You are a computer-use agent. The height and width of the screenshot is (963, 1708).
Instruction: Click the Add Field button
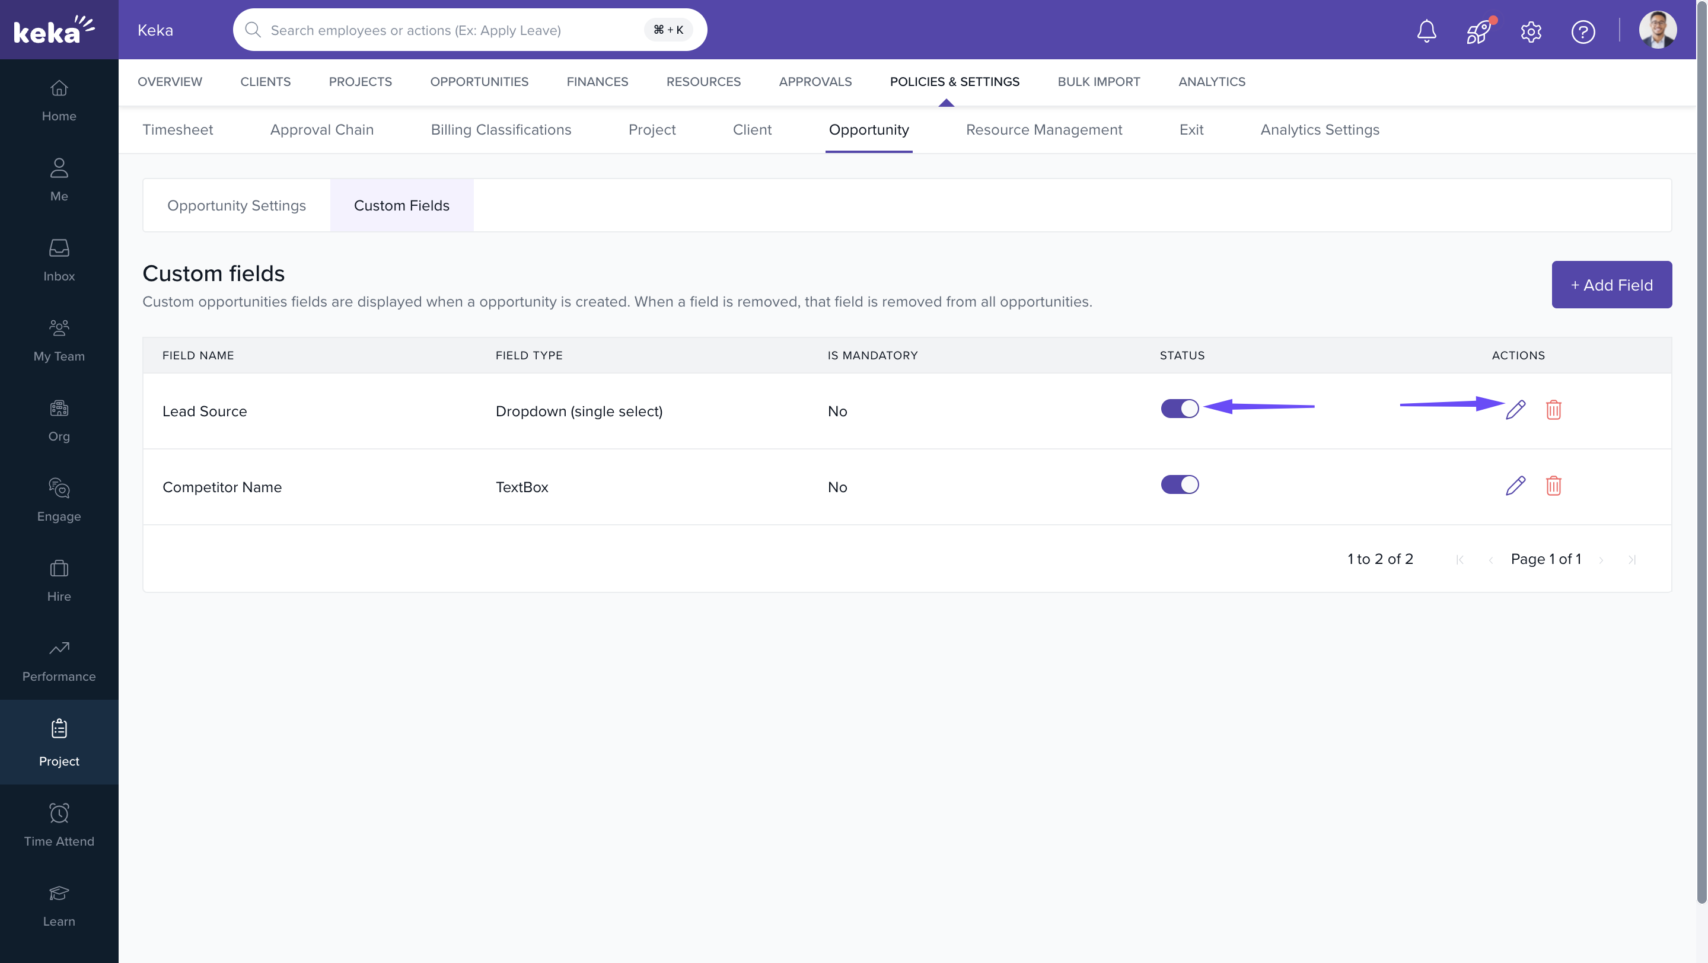click(x=1611, y=285)
